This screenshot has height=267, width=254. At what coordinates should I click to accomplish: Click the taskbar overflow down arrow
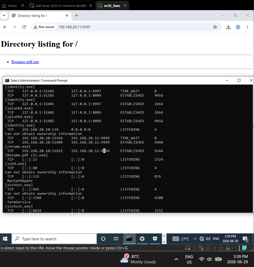[164, 242]
